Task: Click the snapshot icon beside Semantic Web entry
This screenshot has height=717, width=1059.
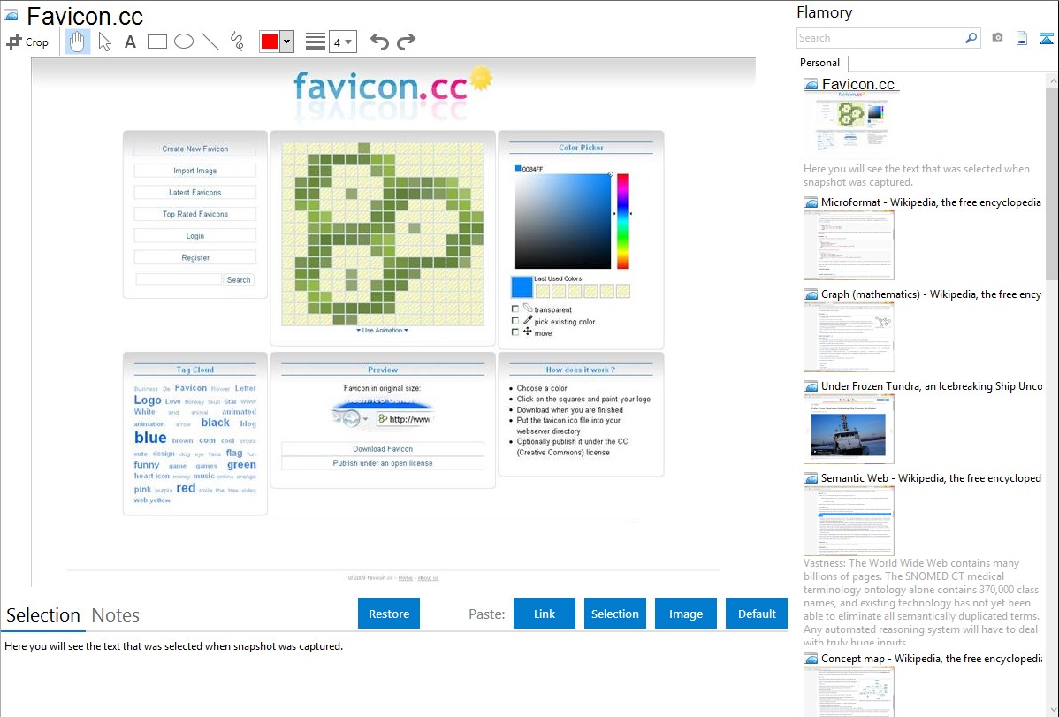Action: pyautogui.click(x=811, y=478)
